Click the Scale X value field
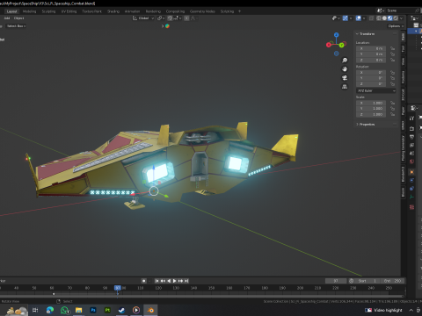The height and width of the screenshot is (316, 422). coord(371,103)
